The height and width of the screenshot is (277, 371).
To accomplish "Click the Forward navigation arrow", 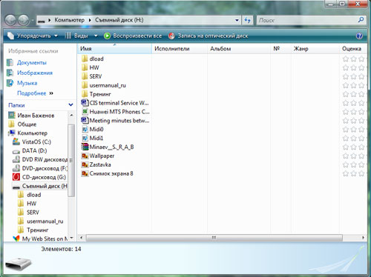I will pyautogui.click(x=24, y=20).
